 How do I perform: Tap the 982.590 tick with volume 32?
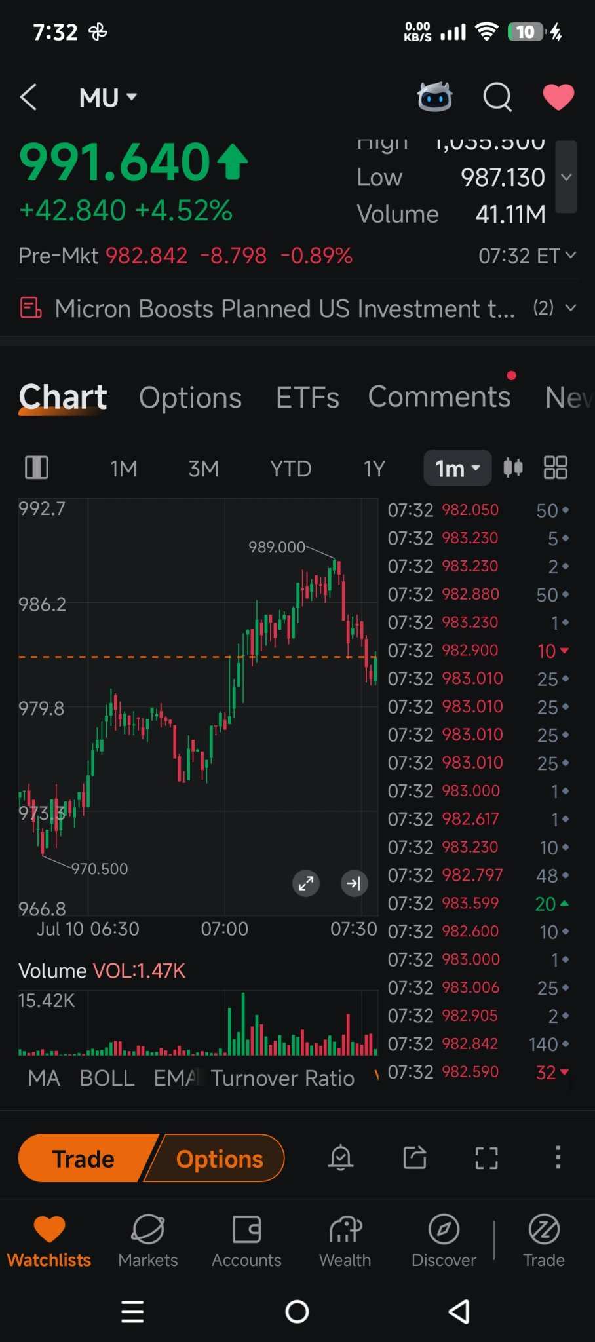478,1072
